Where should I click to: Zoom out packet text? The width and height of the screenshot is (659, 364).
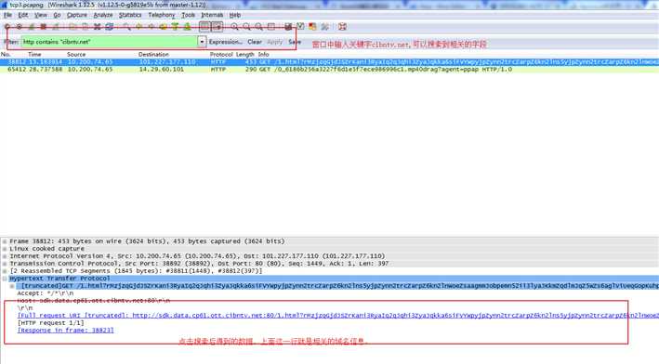[246, 26]
